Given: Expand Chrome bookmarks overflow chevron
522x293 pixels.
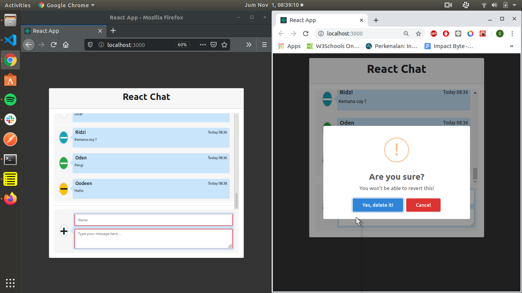Looking at the screenshot, I should pyautogui.click(x=512, y=46).
